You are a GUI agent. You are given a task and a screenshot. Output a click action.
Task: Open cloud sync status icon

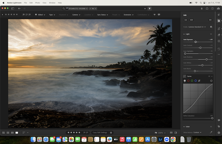218,9
